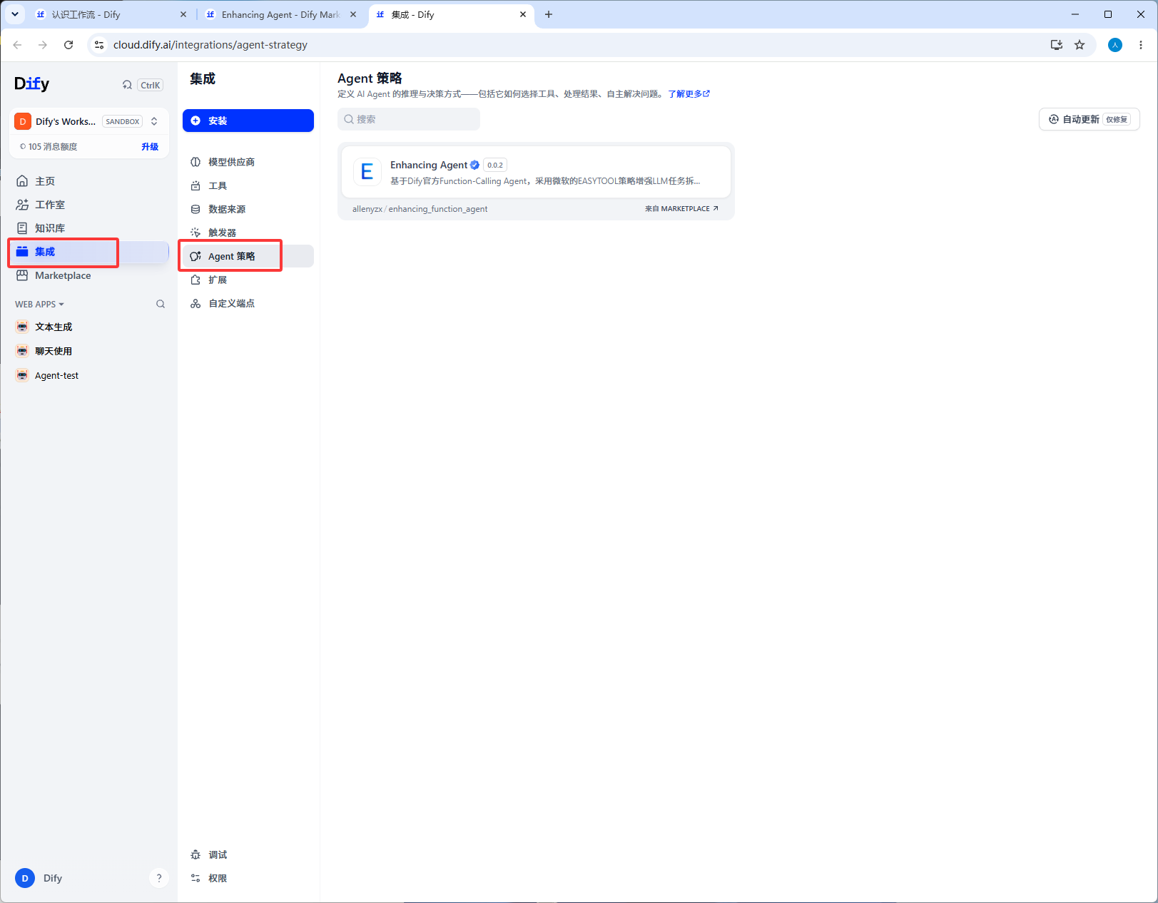The width and height of the screenshot is (1158, 903).
Task: Open the sidebar search magnifier icon beside CtrlK
Action: coord(127,85)
